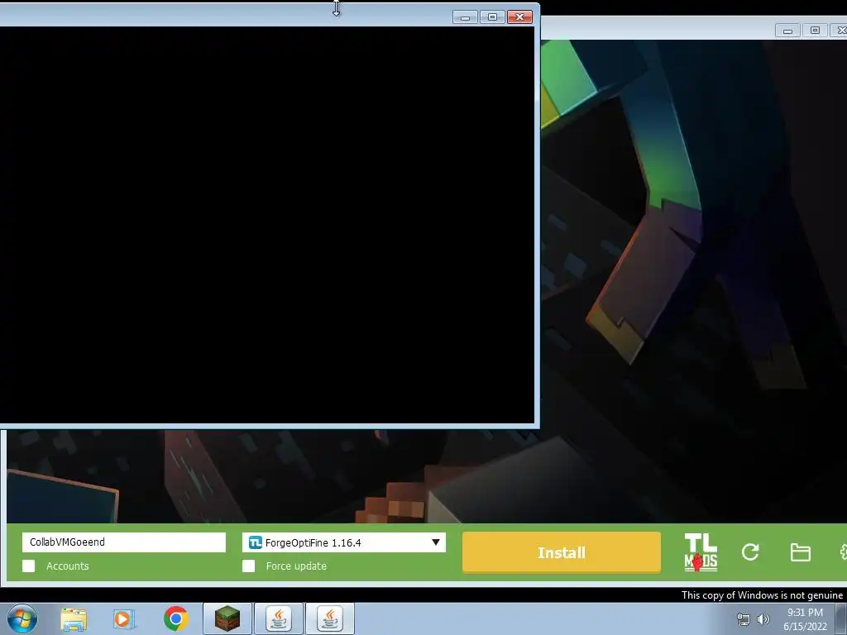Open the TL Mods icon
The image size is (847, 635).
tap(701, 552)
